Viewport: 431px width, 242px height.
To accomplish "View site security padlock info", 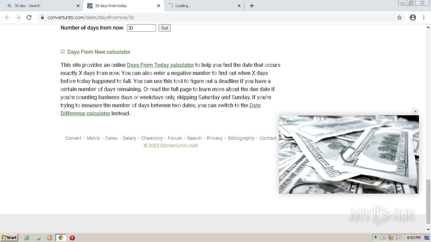I will 42,17.
